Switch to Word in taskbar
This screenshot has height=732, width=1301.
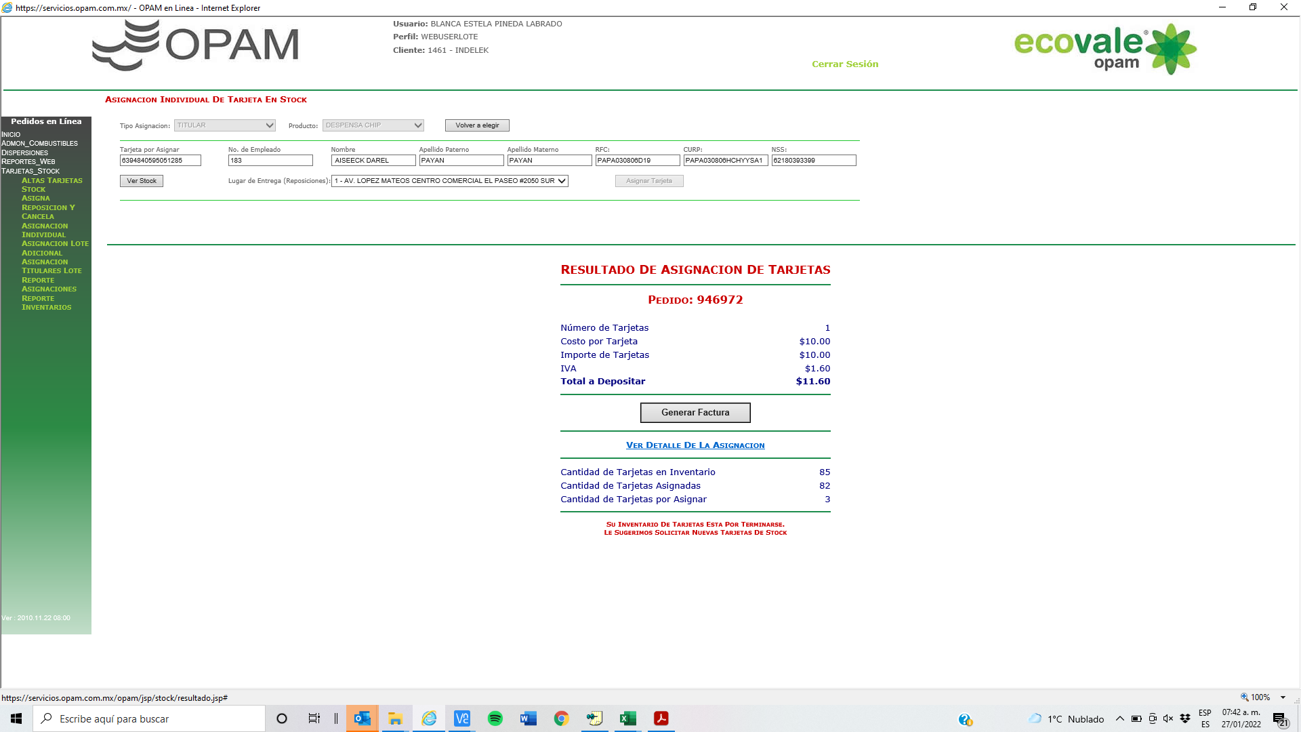[529, 718]
